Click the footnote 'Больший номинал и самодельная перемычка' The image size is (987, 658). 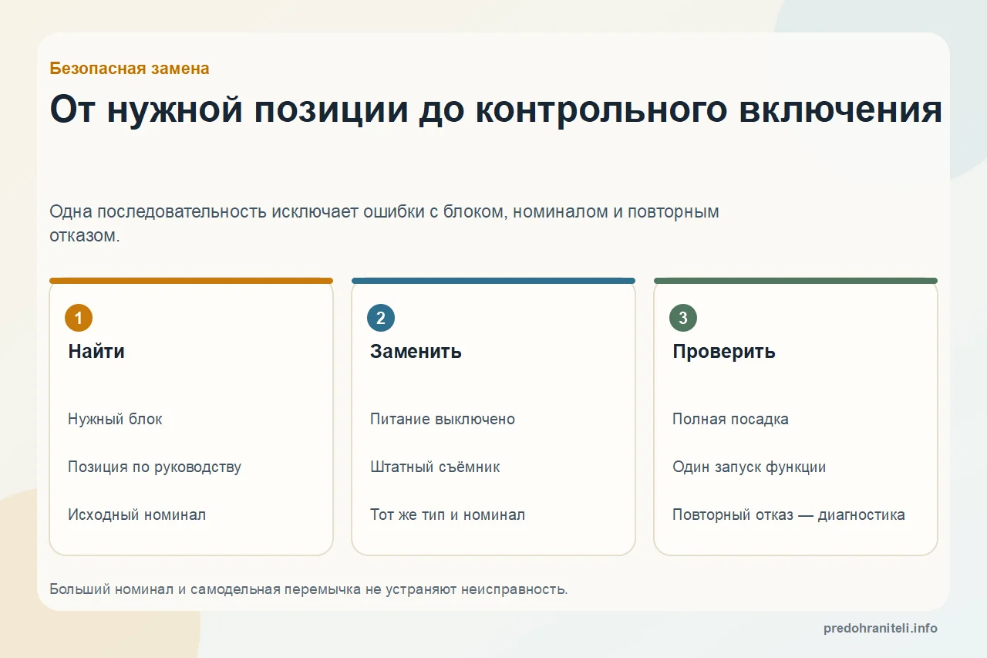click(308, 589)
